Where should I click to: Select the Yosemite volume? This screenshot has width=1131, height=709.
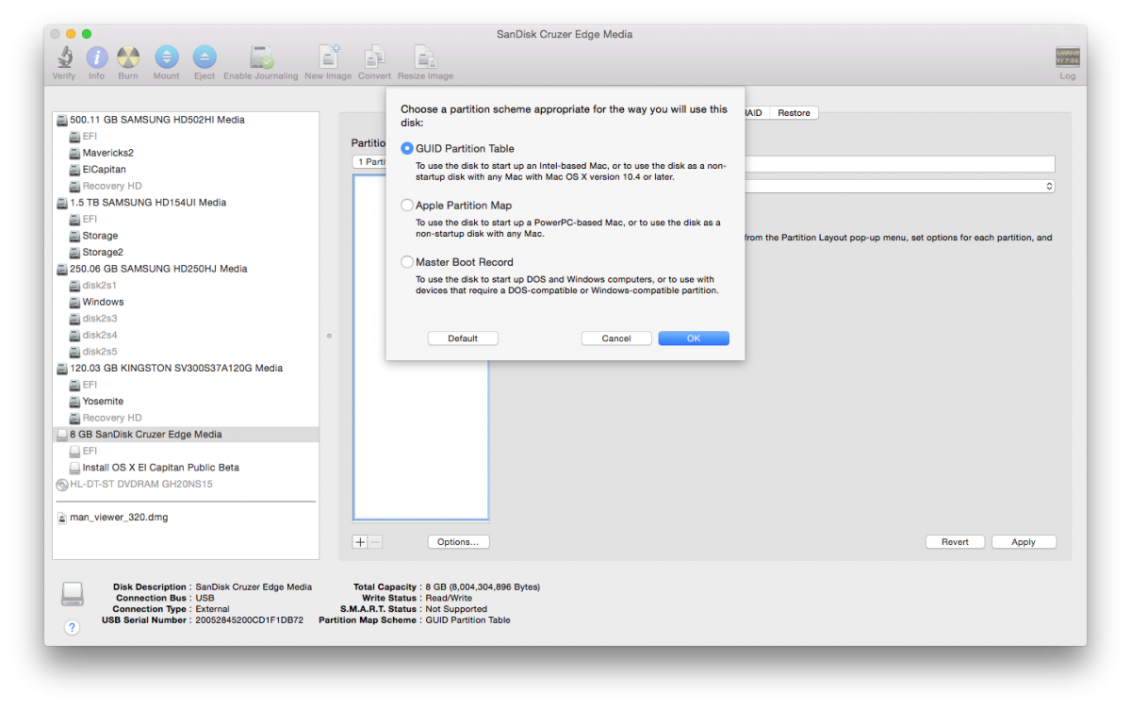coord(187,401)
